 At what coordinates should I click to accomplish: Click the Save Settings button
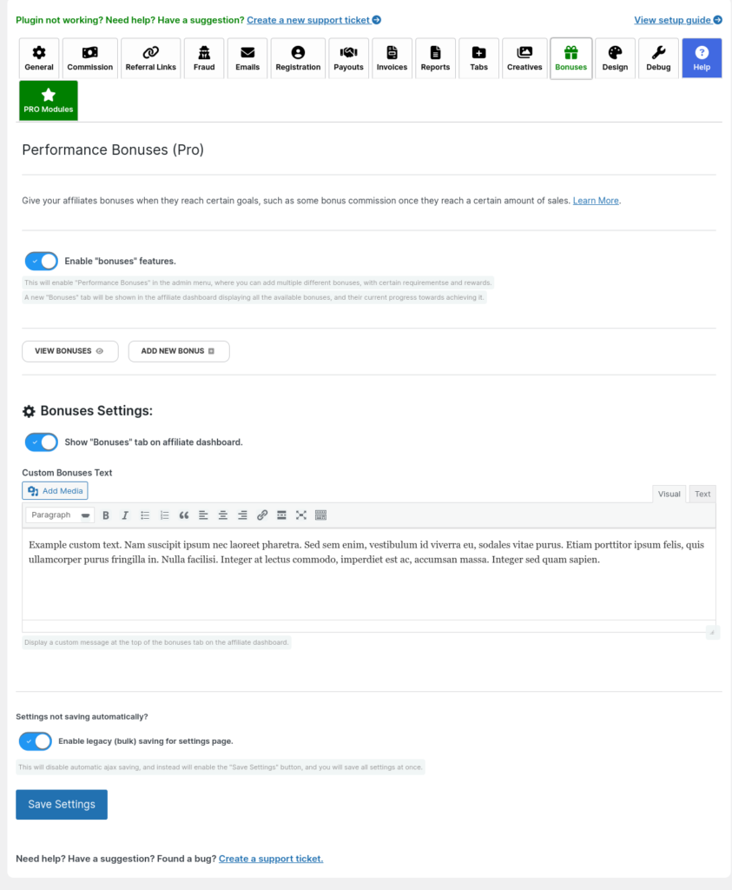tap(62, 804)
